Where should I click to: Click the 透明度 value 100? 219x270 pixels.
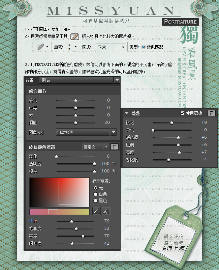105,164
